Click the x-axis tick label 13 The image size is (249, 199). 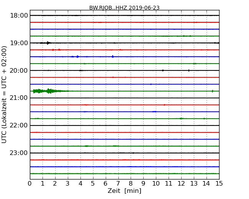[194, 183]
